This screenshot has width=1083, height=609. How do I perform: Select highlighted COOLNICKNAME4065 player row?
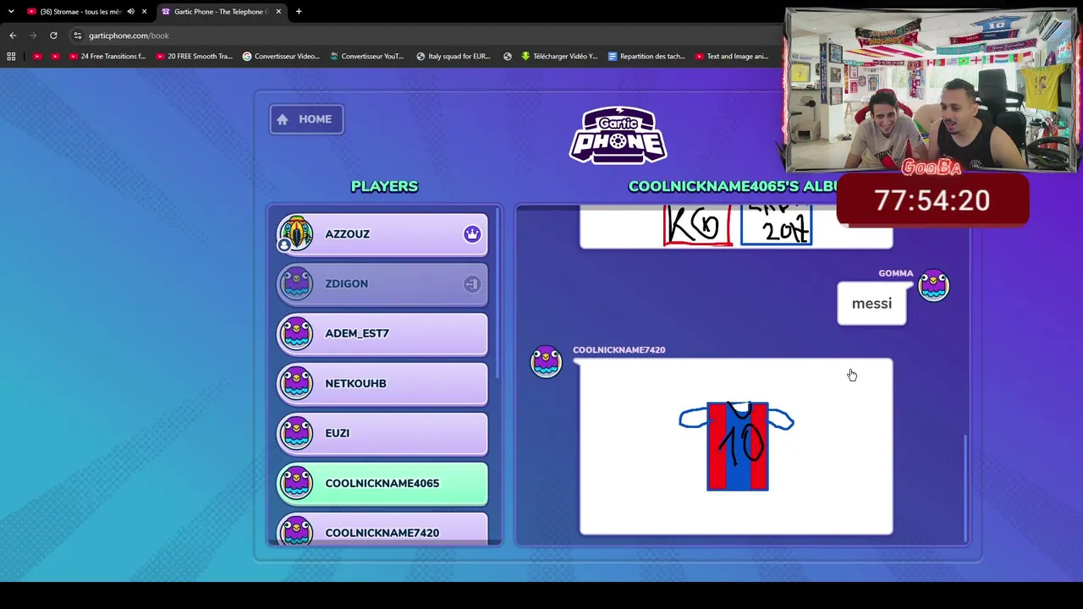pyautogui.click(x=382, y=484)
